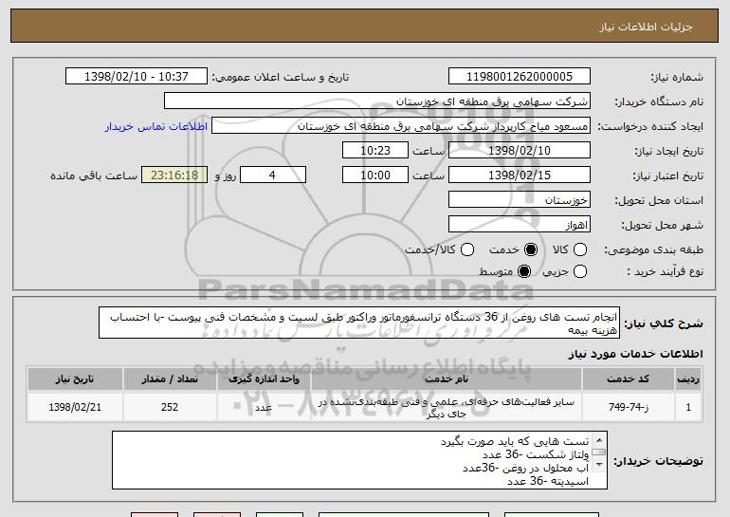Click the 10:23 creation time field
This screenshot has height=517, width=730.
pyautogui.click(x=374, y=151)
